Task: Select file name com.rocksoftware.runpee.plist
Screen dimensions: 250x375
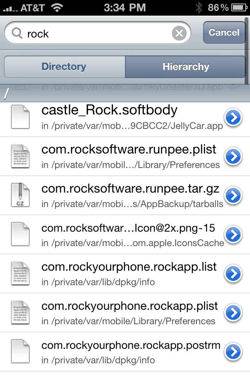Action: click(129, 150)
